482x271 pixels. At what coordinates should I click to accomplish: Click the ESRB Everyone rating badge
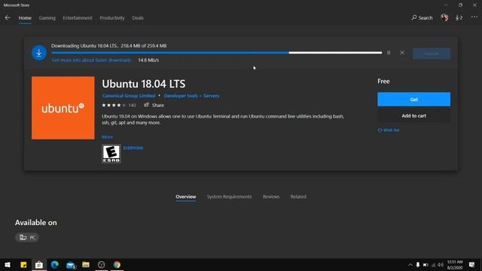(x=111, y=154)
